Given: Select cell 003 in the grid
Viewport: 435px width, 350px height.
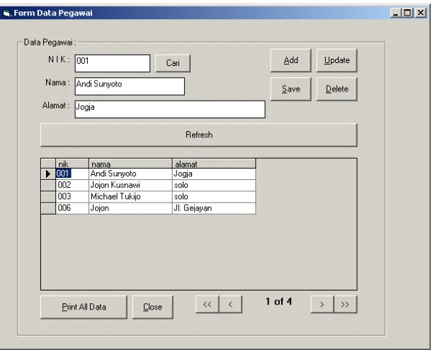Looking at the screenshot, I should tap(72, 197).
